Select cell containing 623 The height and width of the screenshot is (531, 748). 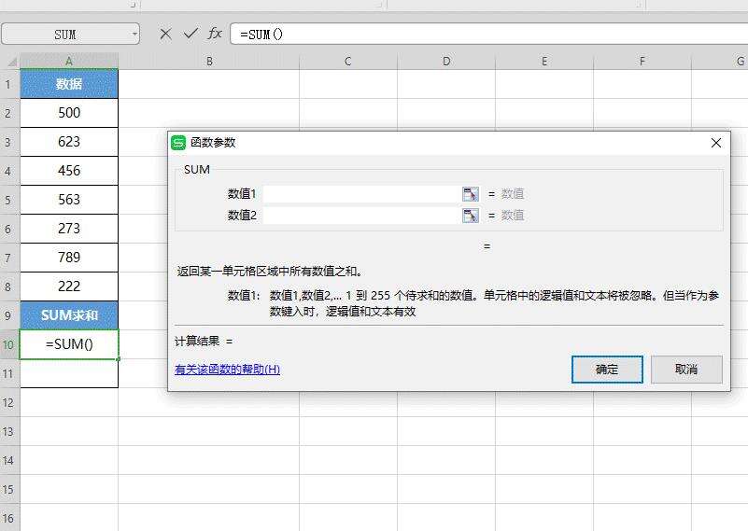(69, 142)
